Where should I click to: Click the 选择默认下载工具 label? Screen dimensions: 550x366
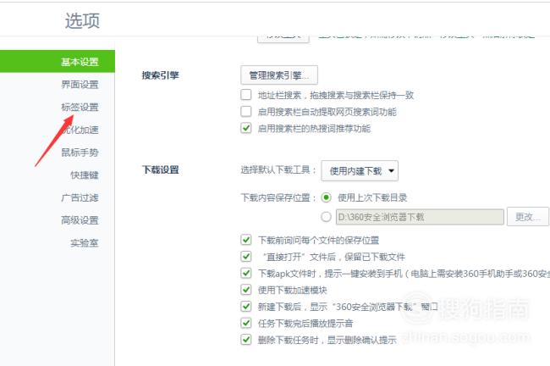[x=278, y=170]
